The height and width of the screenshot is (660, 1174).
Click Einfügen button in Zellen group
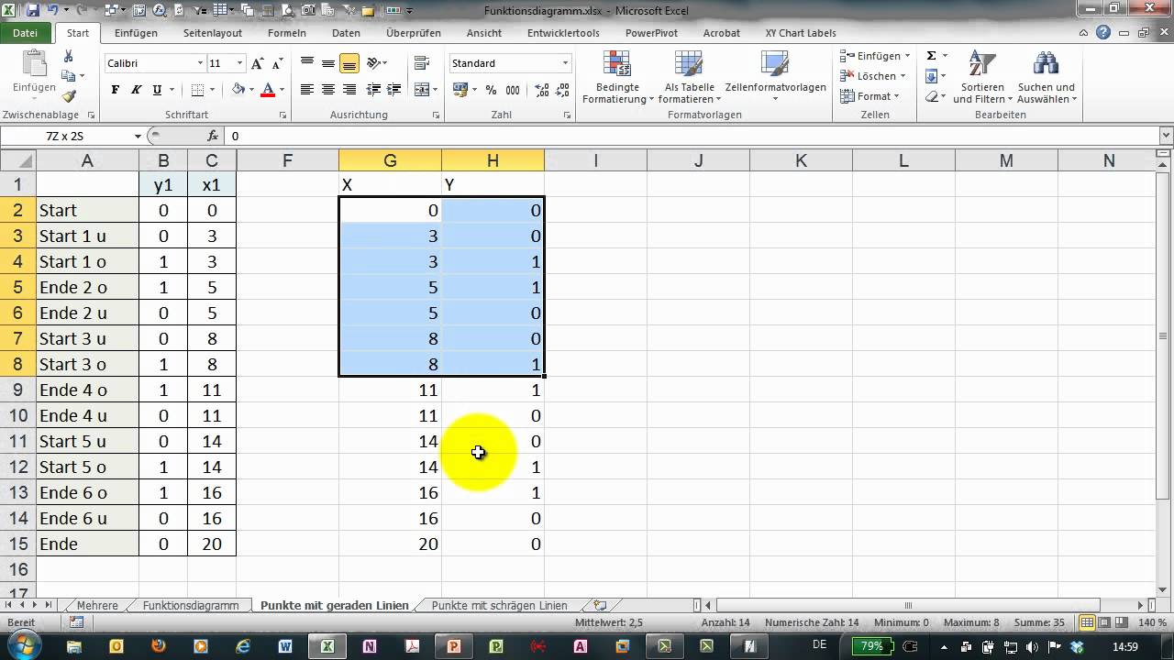[x=875, y=56]
